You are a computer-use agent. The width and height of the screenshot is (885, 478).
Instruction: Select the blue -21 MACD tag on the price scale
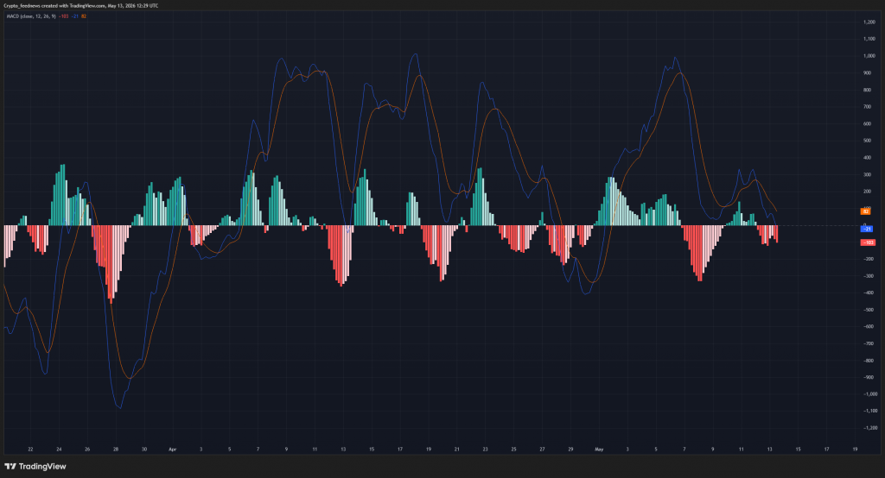click(x=867, y=229)
